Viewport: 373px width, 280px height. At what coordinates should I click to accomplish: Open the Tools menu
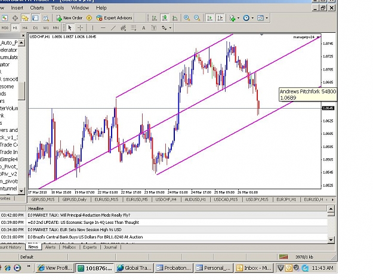pyautogui.click(x=57, y=8)
